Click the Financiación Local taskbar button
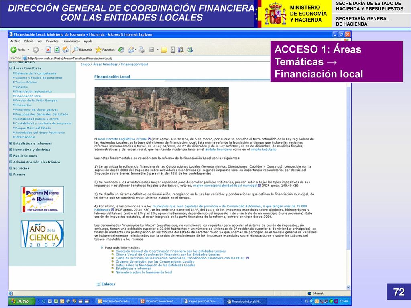 point(245,301)
